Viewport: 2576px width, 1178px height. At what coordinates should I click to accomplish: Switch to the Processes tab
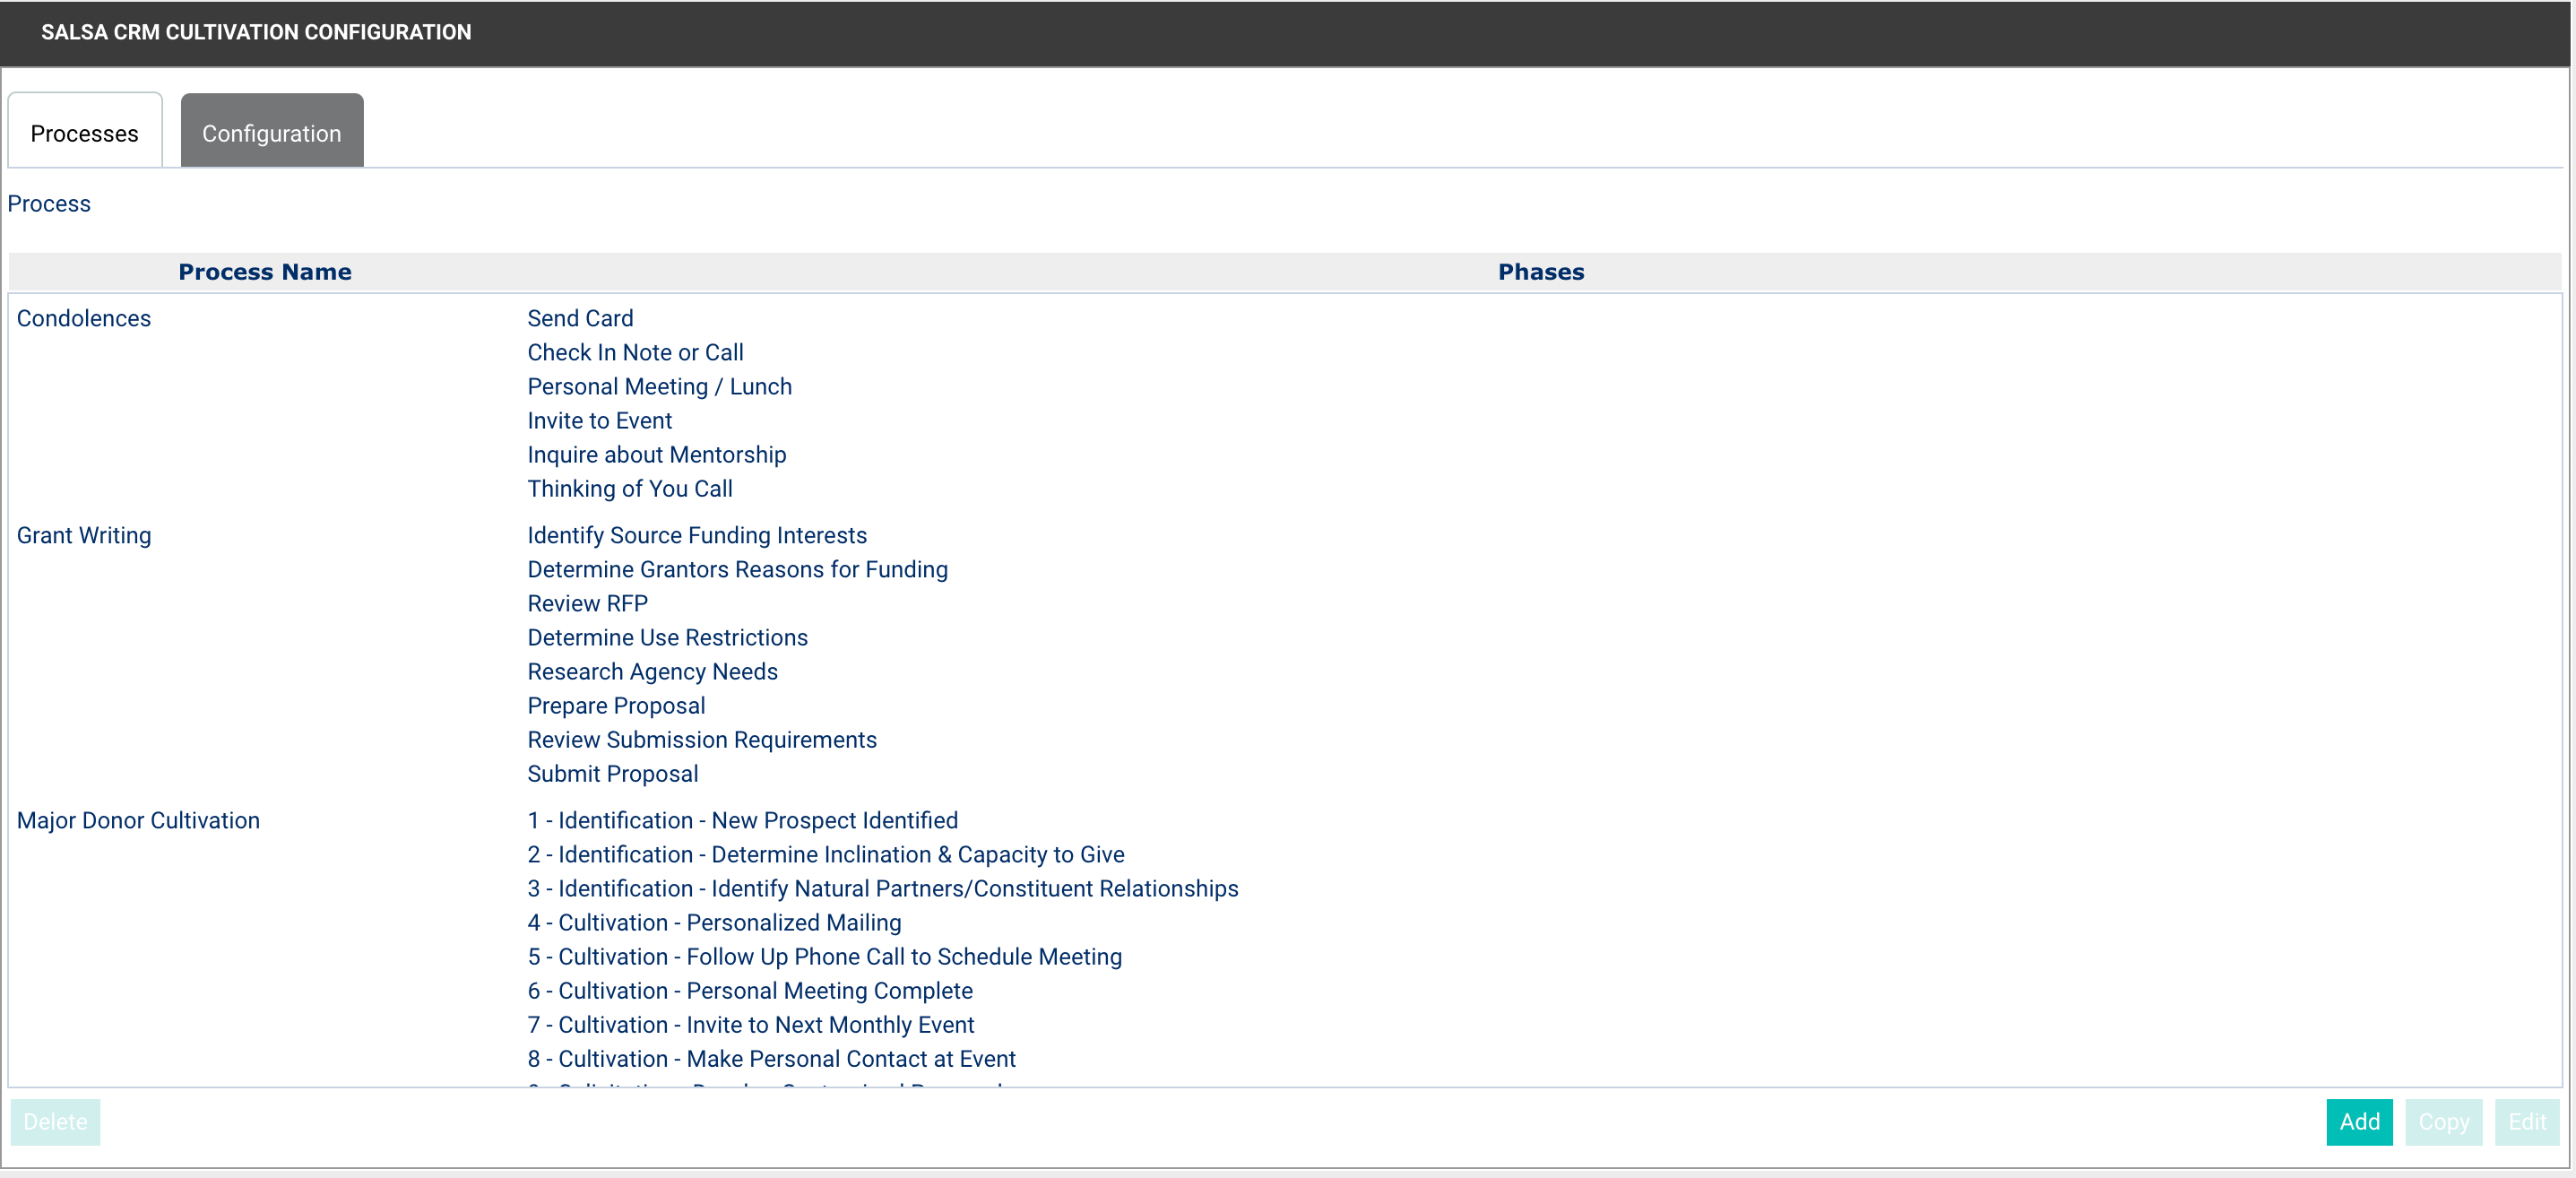(85, 131)
